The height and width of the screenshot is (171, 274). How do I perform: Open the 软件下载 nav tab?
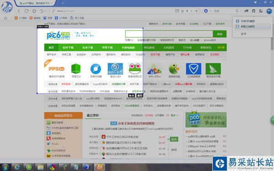[68, 47]
